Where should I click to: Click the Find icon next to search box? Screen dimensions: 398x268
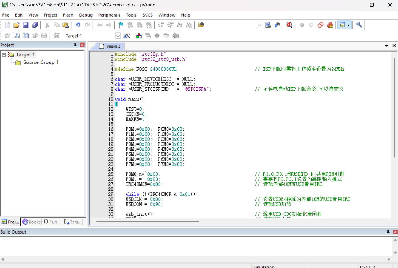point(268,25)
